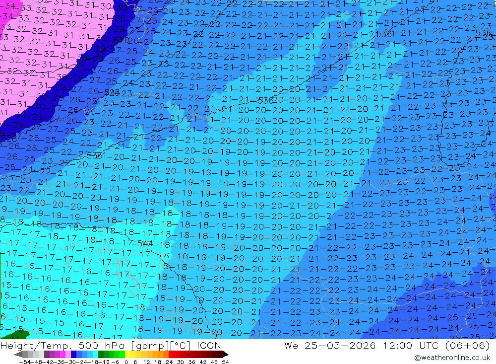Open the ©weatheronline.co.uk link
This screenshot has width=496, height=364.
coord(452,358)
